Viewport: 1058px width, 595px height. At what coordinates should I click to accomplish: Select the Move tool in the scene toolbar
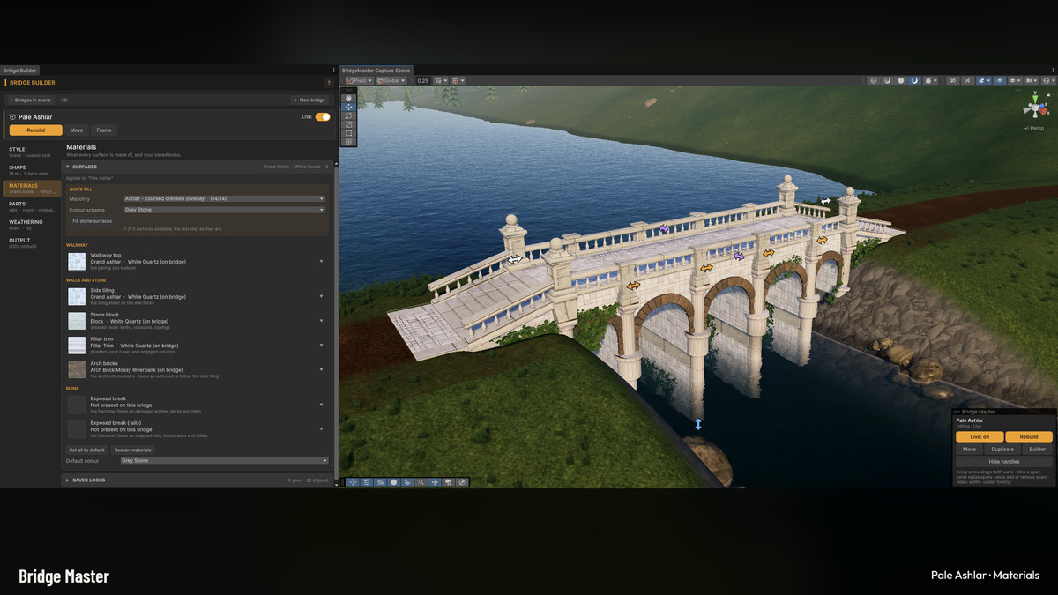tap(349, 107)
